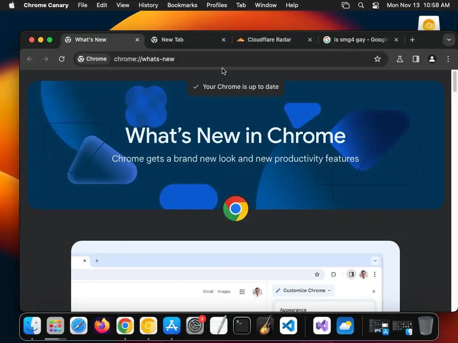Open the Window menu
The image size is (458, 343).
[266, 5]
